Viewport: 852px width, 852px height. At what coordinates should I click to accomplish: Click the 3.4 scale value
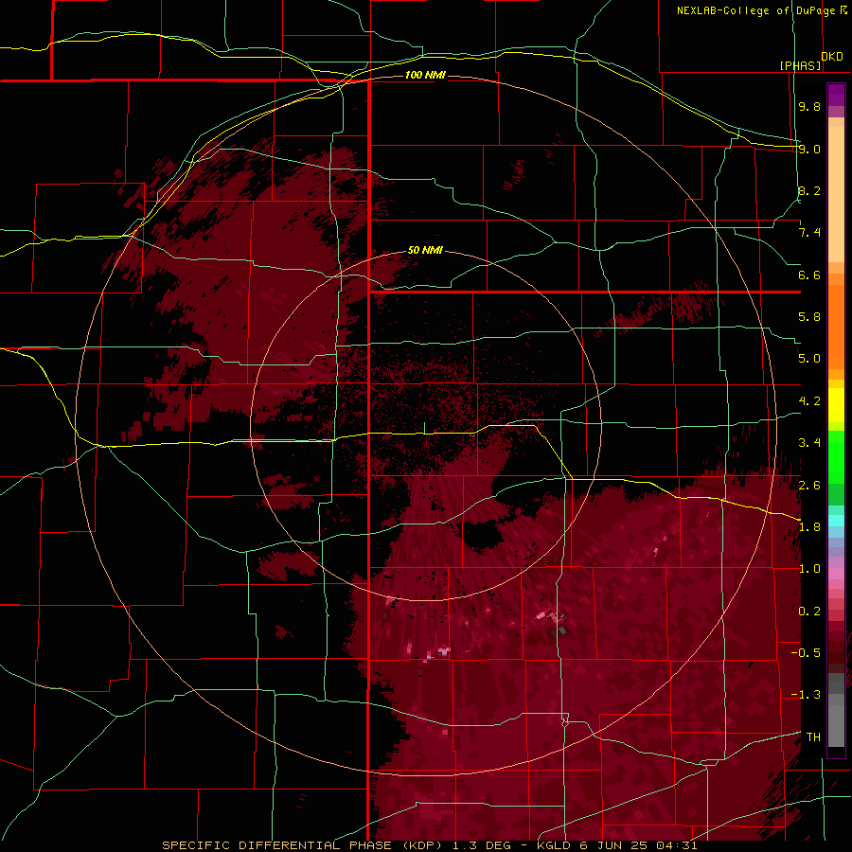pyautogui.click(x=809, y=443)
